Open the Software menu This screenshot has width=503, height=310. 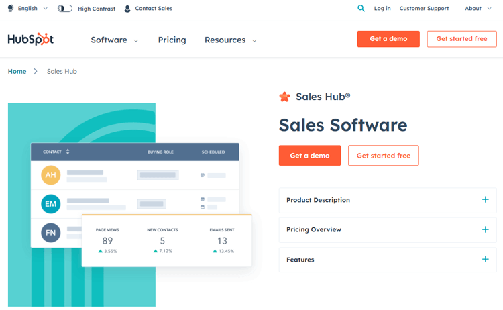[x=114, y=40]
